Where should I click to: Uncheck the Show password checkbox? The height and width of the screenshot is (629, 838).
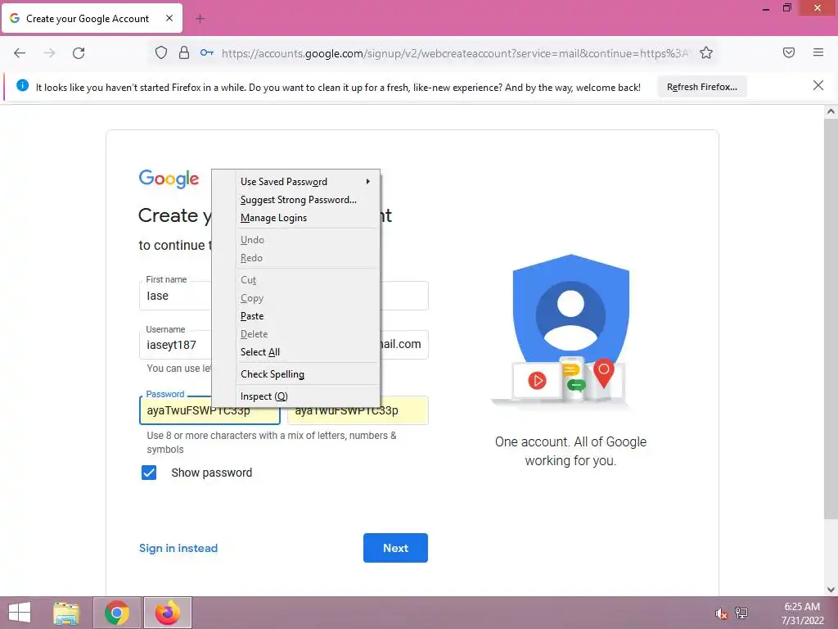[149, 473]
